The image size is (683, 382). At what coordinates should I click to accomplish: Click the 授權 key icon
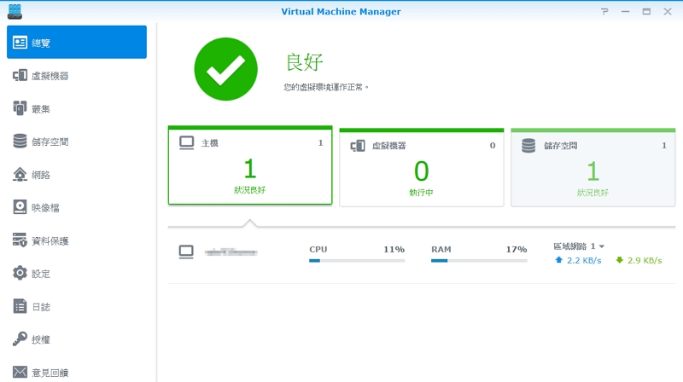[20, 339]
